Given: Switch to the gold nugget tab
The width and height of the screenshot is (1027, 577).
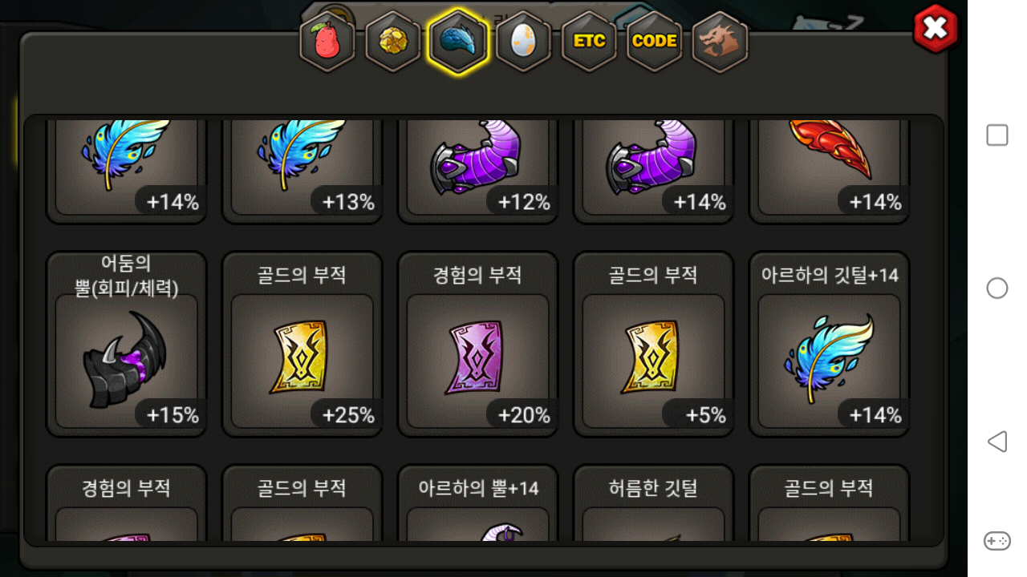Looking at the screenshot, I should [x=393, y=42].
